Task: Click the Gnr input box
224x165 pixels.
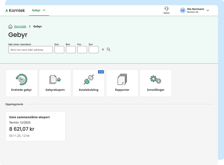Action: [59, 50]
